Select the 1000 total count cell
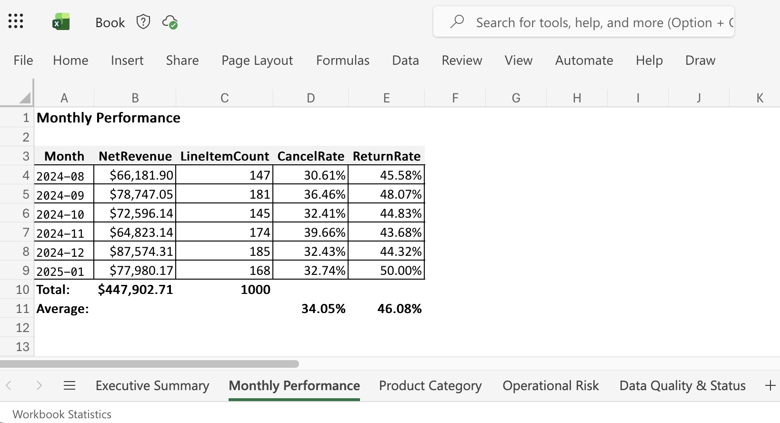The image size is (780, 423). pos(225,289)
